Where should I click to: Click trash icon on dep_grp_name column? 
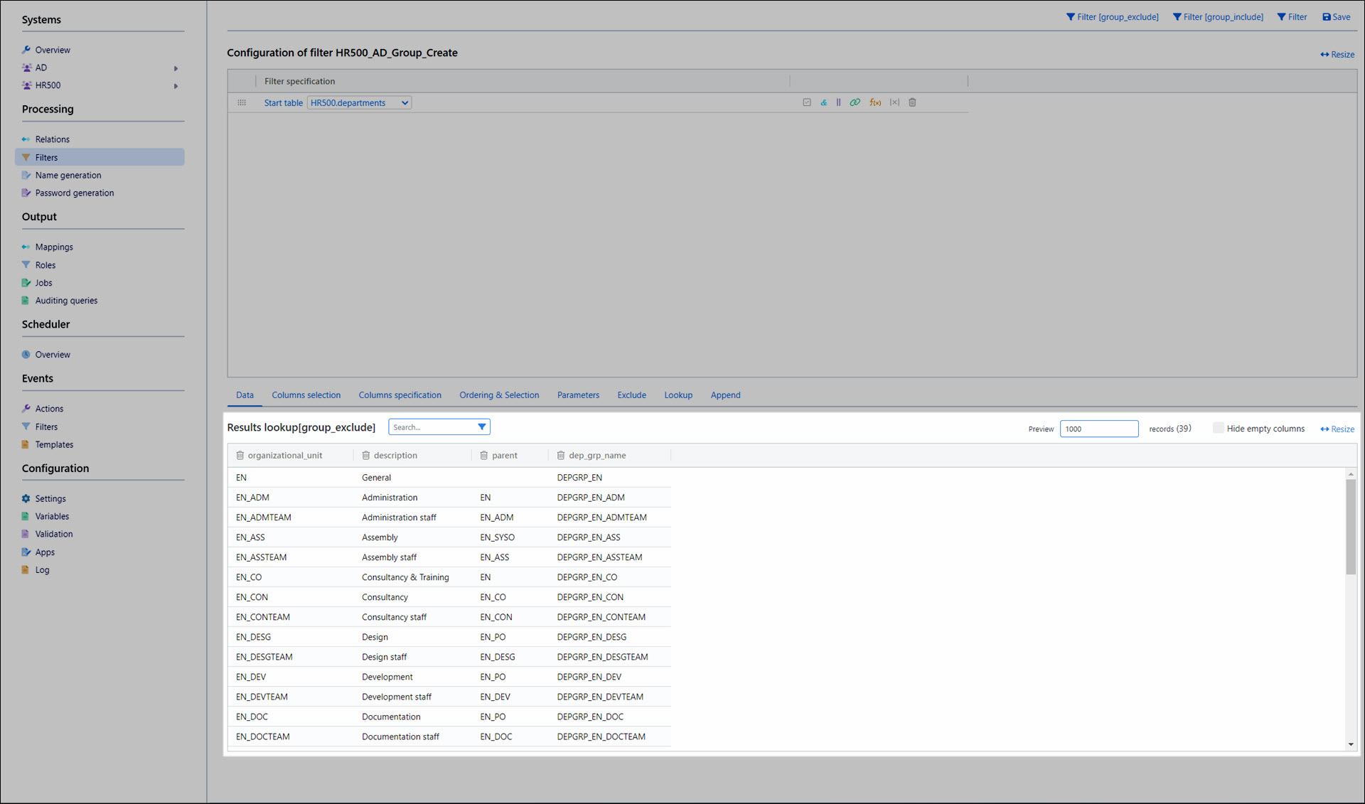(x=561, y=456)
